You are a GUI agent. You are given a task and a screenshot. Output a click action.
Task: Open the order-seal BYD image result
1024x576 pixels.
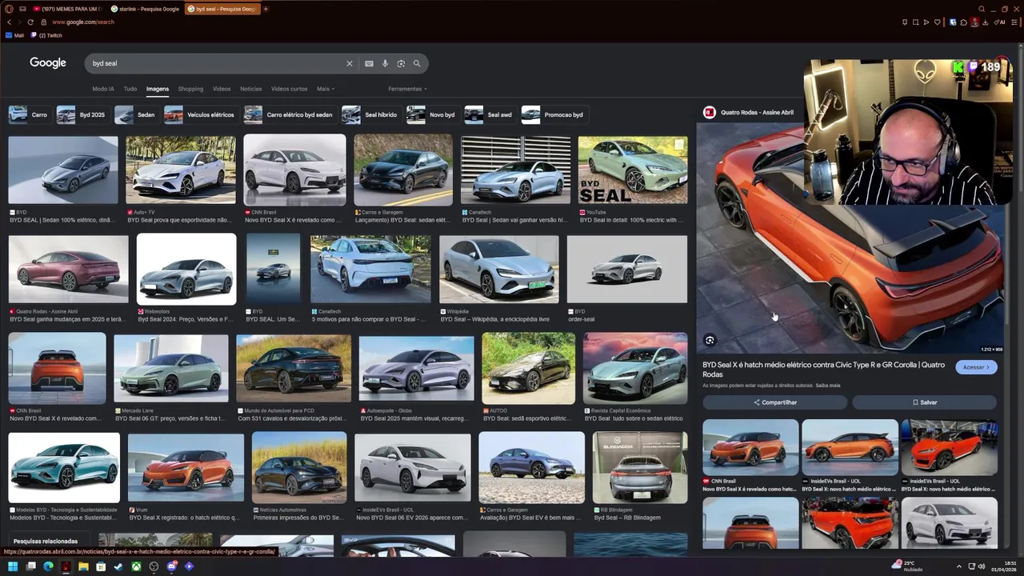pos(627,269)
